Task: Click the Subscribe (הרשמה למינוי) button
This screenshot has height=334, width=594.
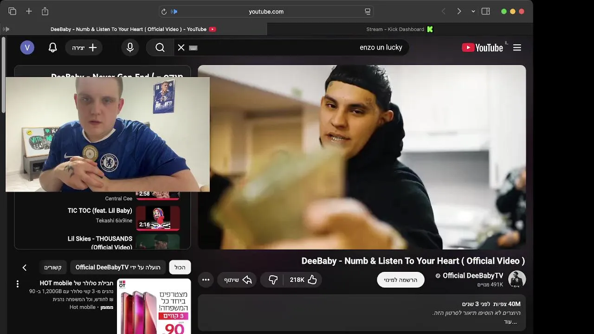Action: coord(400,280)
